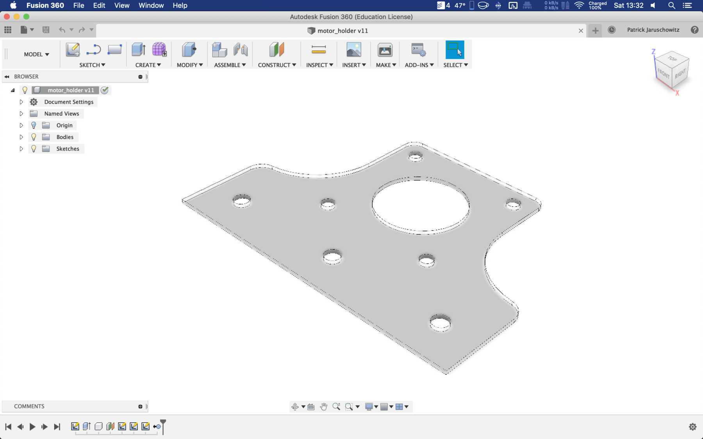
Task: Toggle the Bodies folder visibility bulb
Action: point(34,137)
